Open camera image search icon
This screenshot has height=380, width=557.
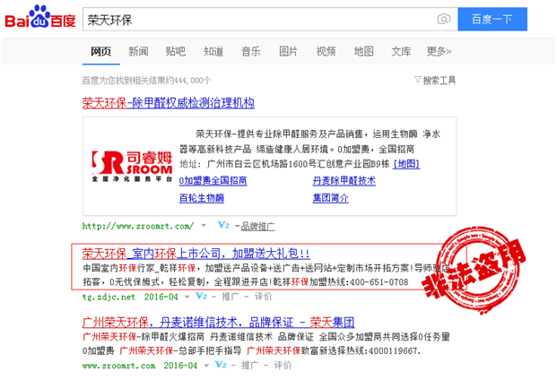click(x=444, y=19)
